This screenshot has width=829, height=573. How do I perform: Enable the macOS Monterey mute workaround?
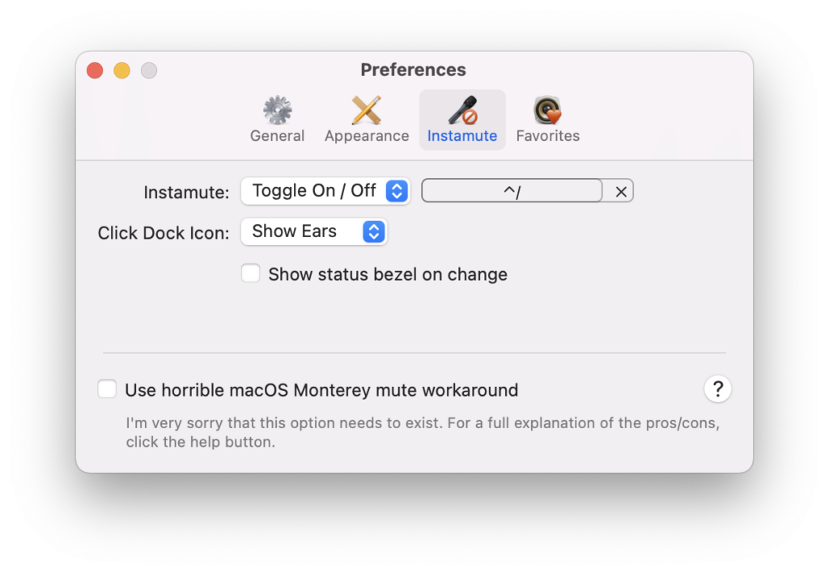[x=107, y=389]
